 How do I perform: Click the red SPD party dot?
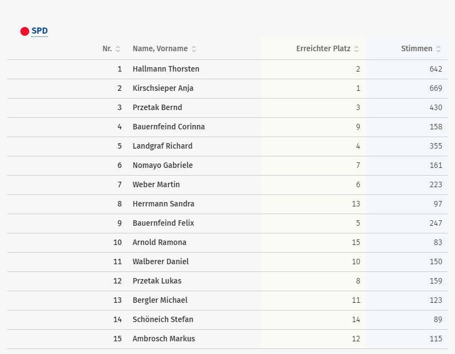(25, 31)
